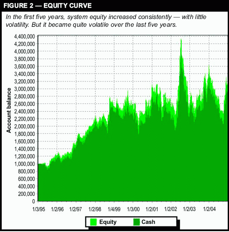The width and height of the screenshot is (229, 232).
Task: Select the Cash legend label
Action: point(148,222)
